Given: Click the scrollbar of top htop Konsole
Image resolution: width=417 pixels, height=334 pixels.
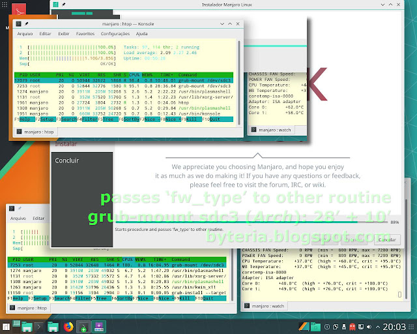Looking at the screenshot, I should 239,83.
